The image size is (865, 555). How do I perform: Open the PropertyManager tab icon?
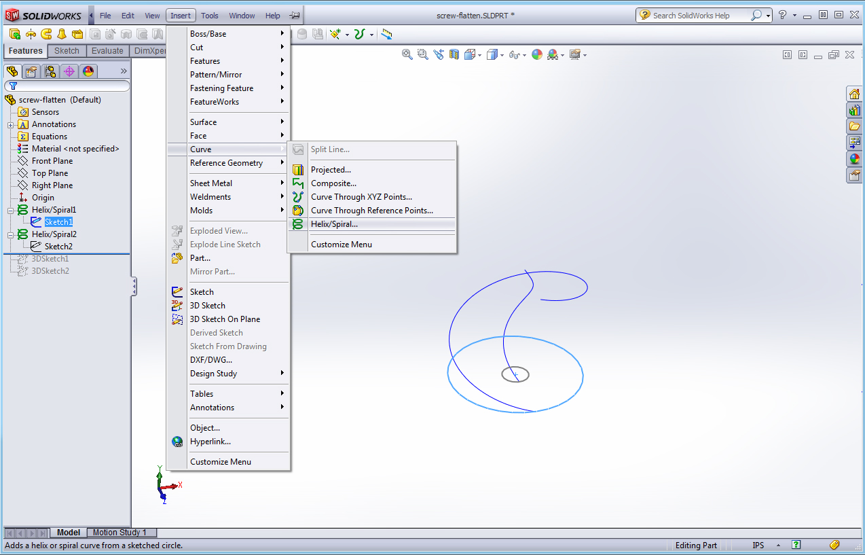pyautogui.click(x=31, y=71)
